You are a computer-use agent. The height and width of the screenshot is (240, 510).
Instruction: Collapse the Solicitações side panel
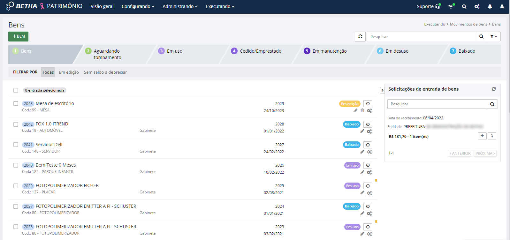tap(382, 90)
